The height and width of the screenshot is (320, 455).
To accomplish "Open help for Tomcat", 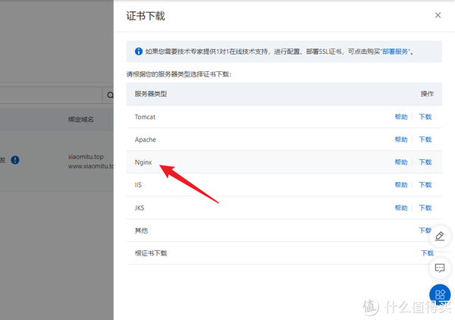I will coord(401,117).
